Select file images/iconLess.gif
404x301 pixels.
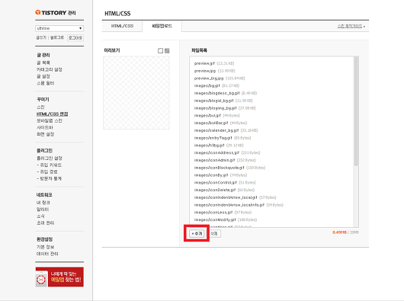223,213
